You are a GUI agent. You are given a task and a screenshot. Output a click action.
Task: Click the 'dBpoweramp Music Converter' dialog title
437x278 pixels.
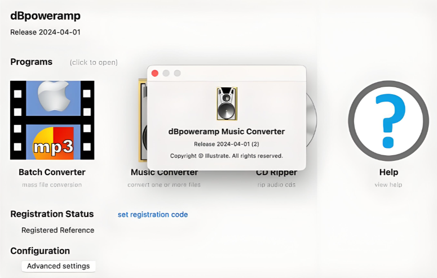click(x=227, y=131)
